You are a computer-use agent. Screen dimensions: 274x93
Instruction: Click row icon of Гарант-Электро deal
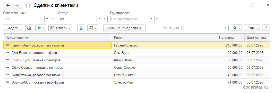(x=7, y=45)
